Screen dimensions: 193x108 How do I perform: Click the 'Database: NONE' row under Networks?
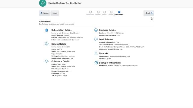click(105, 59)
